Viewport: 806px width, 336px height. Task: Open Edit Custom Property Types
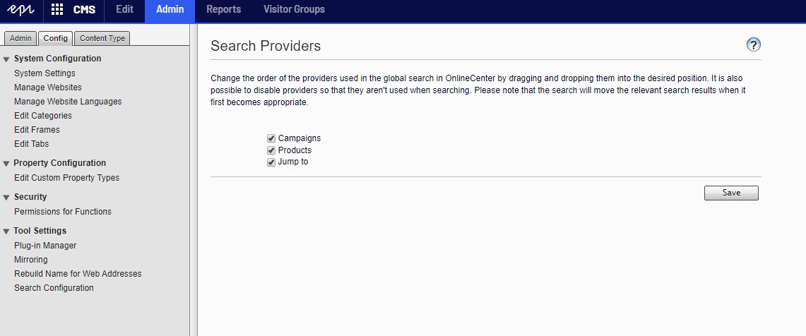click(66, 178)
